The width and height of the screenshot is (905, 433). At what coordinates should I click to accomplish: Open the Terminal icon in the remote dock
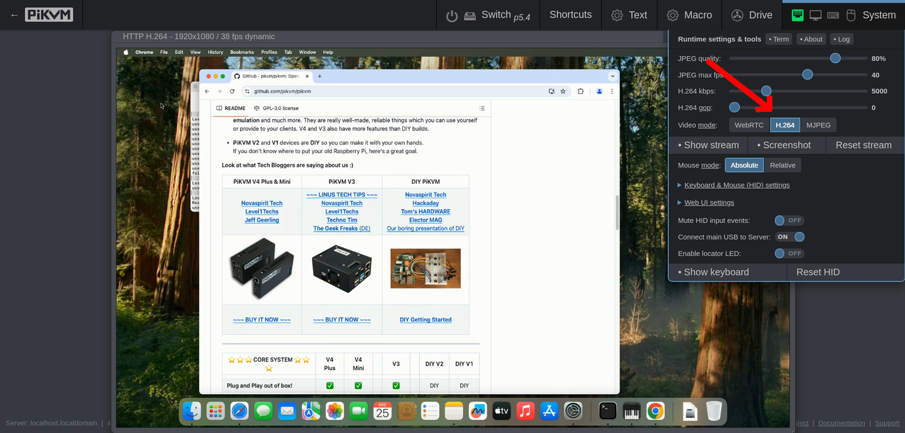608,410
